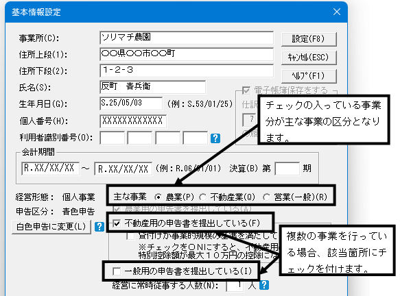Toggle 不動産用の申告書を提出している checkbox
Image resolution: width=400 pixels, height=296 pixels.
pyautogui.click(x=117, y=223)
